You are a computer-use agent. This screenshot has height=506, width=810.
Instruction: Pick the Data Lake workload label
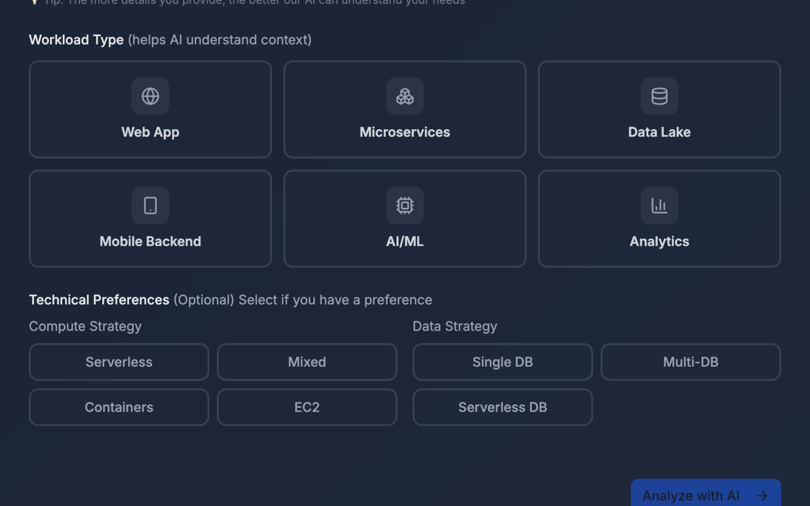659,132
